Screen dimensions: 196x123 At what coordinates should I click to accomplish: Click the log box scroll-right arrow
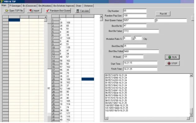pos(188,118)
